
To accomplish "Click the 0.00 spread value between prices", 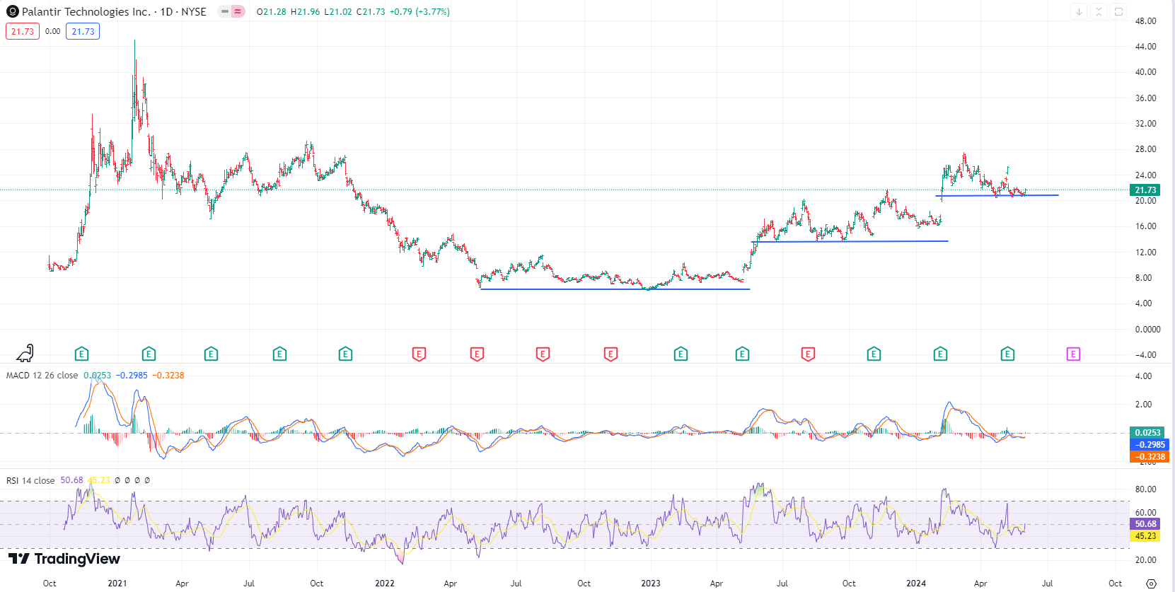I will pos(53,31).
